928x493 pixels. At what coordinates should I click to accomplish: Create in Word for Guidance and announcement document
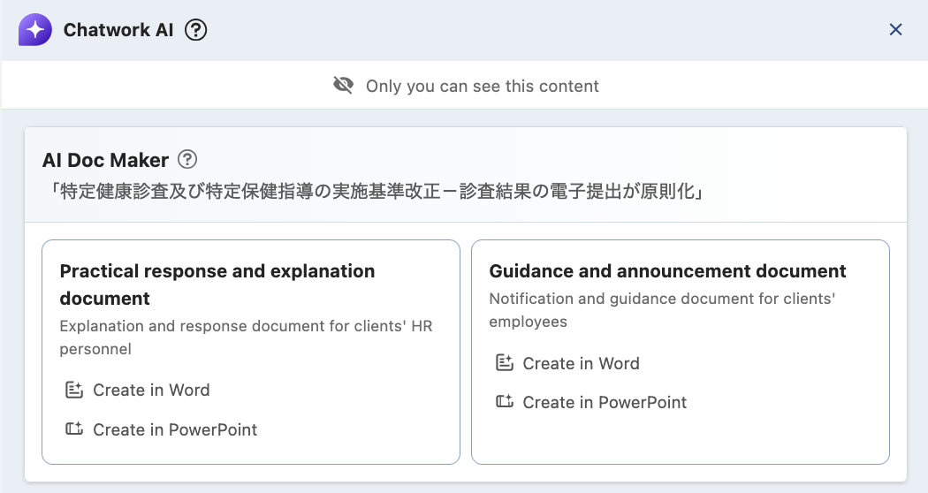(x=567, y=363)
